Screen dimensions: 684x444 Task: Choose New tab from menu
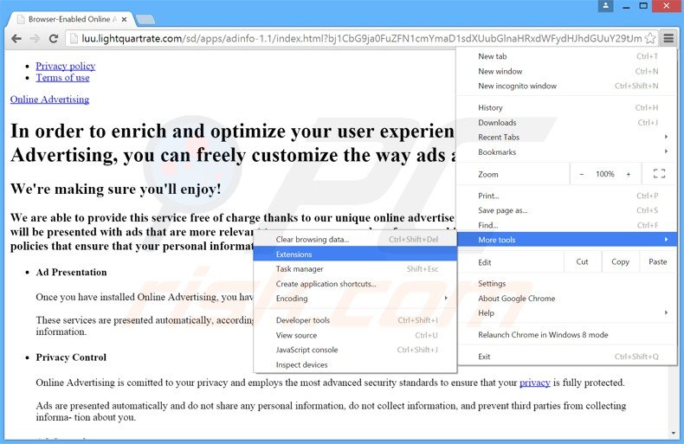(x=567, y=56)
